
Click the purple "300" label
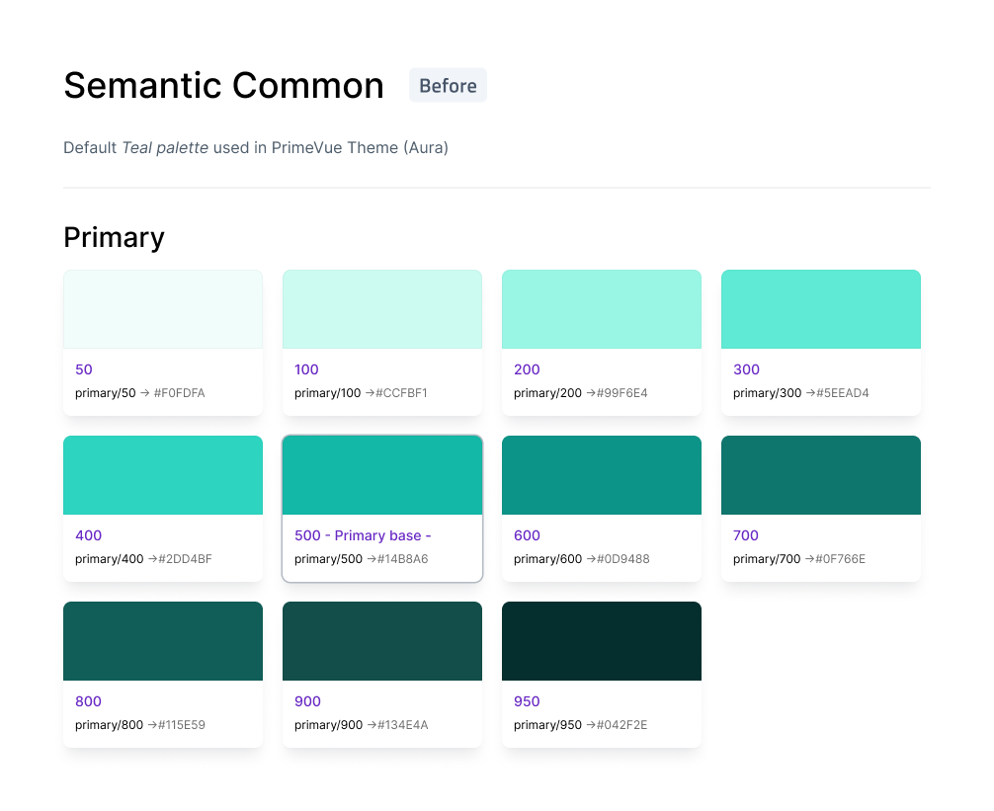[746, 369]
